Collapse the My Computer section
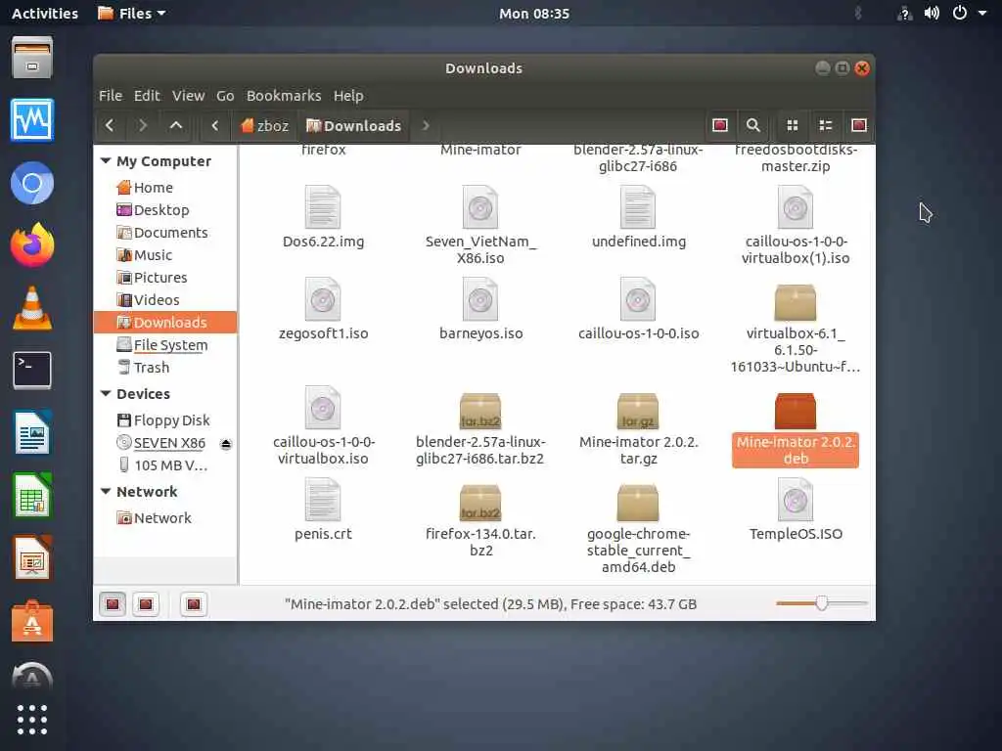The image size is (1002, 751). click(x=106, y=161)
